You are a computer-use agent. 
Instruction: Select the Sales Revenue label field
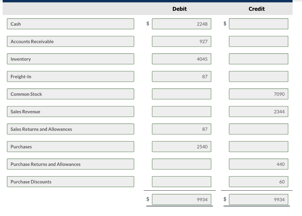[x=70, y=111]
